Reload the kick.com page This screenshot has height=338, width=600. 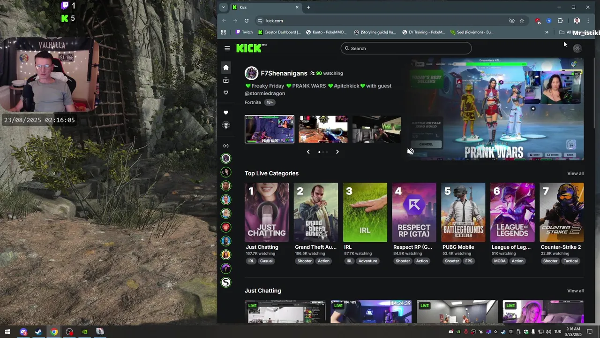click(x=247, y=21)
